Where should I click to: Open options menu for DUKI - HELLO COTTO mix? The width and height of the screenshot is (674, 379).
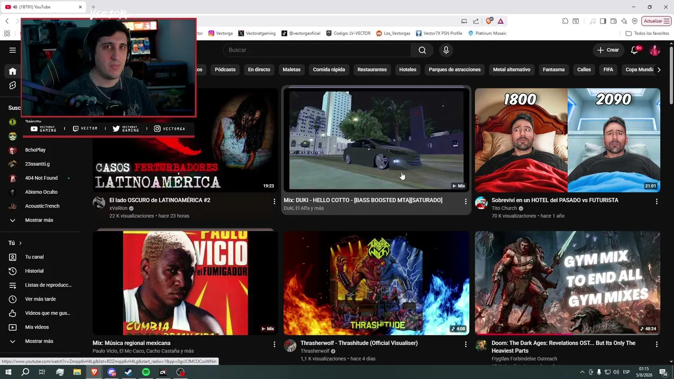[x=465, y=202]
